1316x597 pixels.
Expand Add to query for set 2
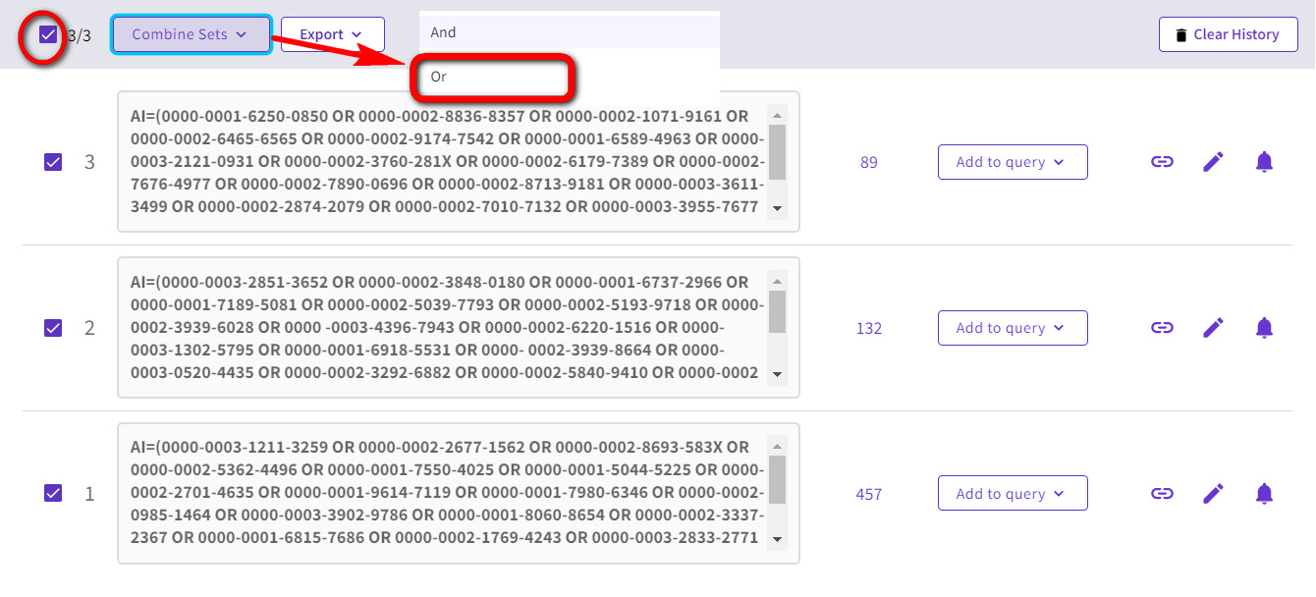[1013, 328]
